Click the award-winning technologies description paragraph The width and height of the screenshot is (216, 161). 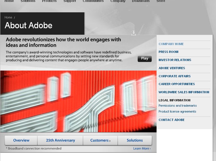[69, 56]
